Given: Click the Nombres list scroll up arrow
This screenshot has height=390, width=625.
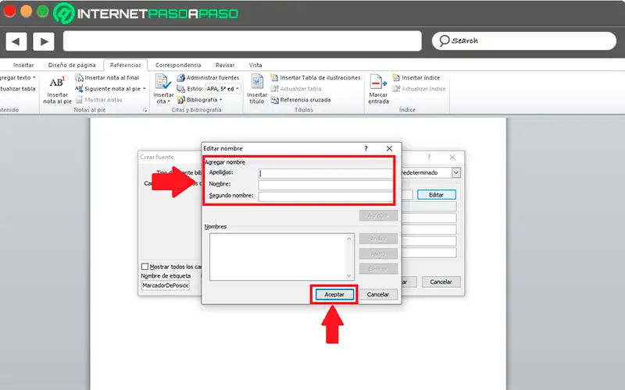Looking at the screenshot, I should click(348, 239).
